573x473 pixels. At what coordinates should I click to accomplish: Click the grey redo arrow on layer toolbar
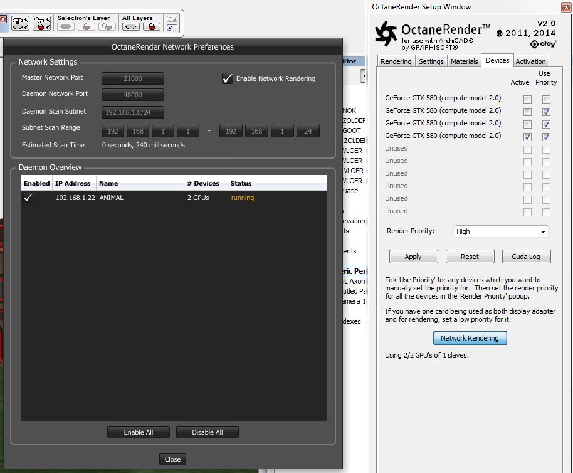pos(172,19)
